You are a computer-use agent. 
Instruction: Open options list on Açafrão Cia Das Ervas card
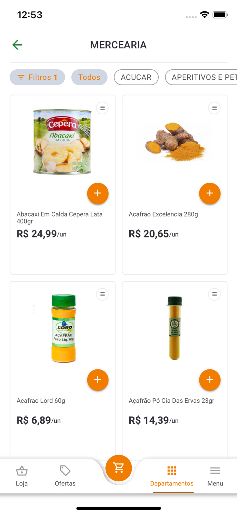point(214,294)
